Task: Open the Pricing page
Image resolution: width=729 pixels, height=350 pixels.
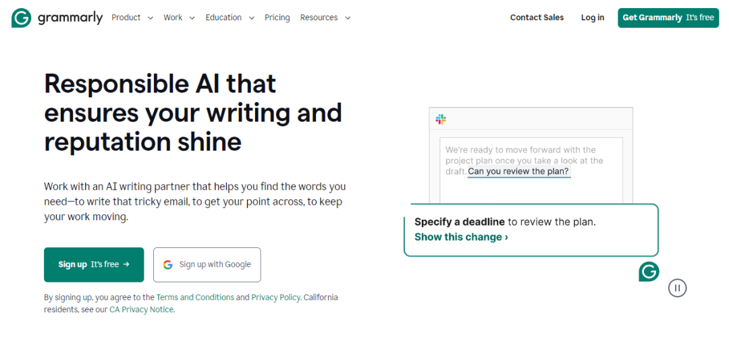Action: click(277, 18)
